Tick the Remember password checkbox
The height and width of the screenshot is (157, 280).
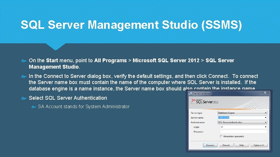point(221,136)
